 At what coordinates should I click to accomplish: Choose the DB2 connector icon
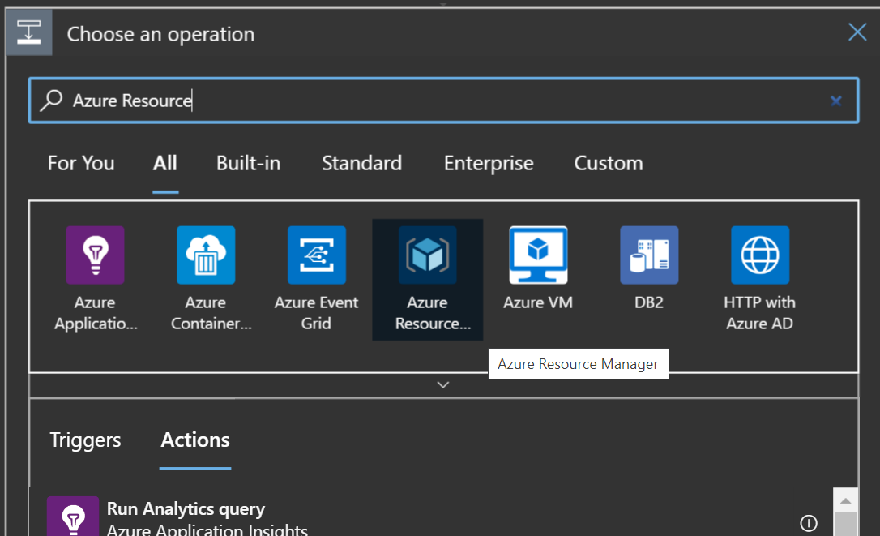click(x=649, y=255)
